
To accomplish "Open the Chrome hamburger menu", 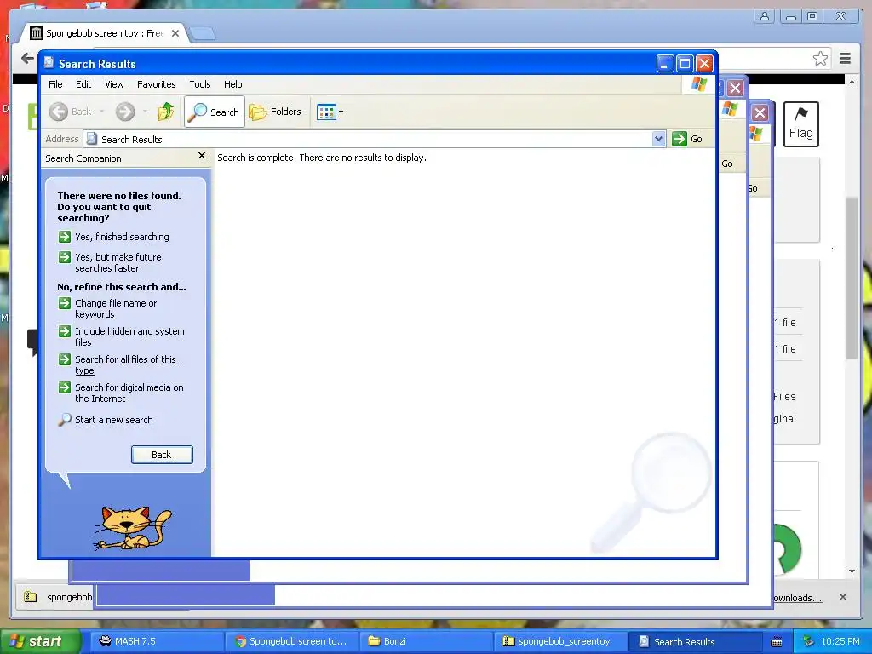I will [845, 59].
